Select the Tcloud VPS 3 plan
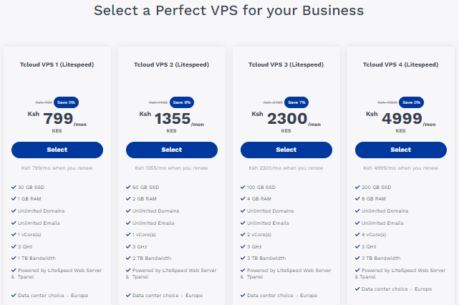The width and height of the screenshot is (459, 305). pyautogui.click(x=286, y=150)
